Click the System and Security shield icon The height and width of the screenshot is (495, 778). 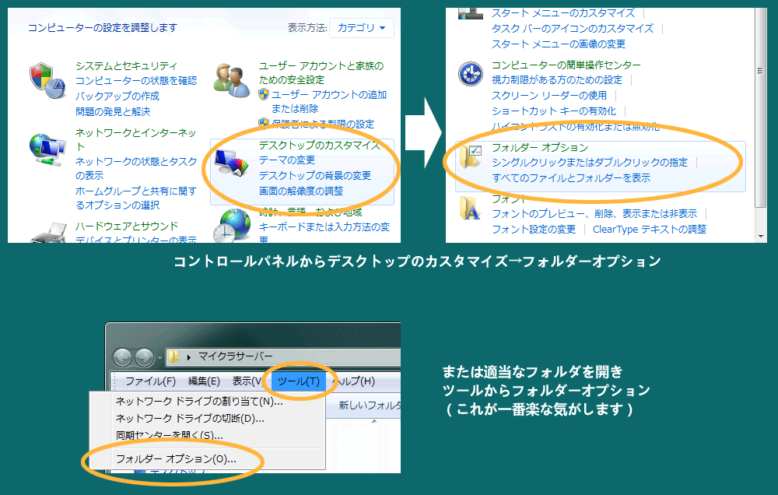tap(47, 80)
